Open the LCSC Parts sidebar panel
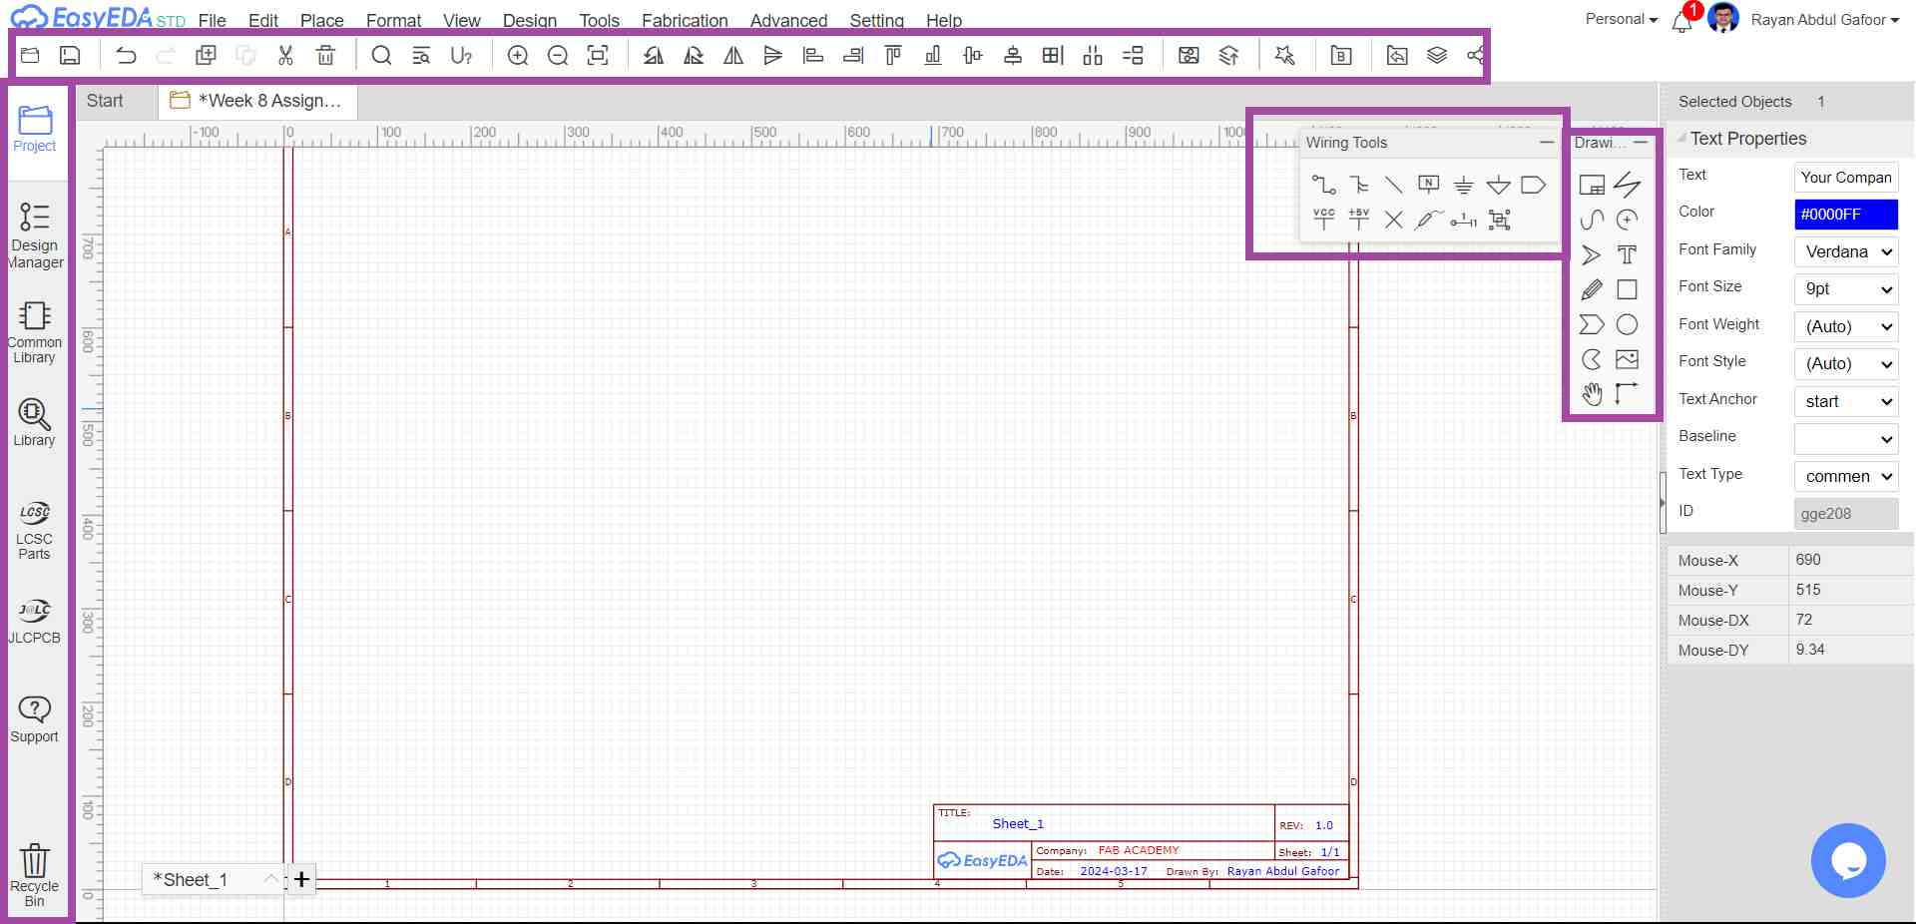This screenshot has width=1916, height=924. (x=34, y=530)
